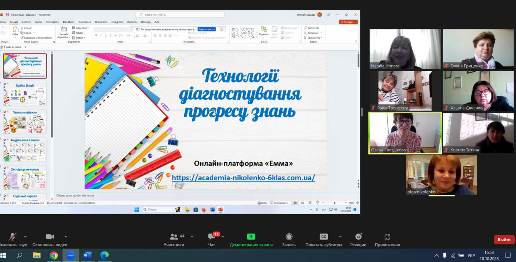Click the Commentaires button in status bar
Image resolution: width=516 pixels, height=262 pixels.
[279, 203]
